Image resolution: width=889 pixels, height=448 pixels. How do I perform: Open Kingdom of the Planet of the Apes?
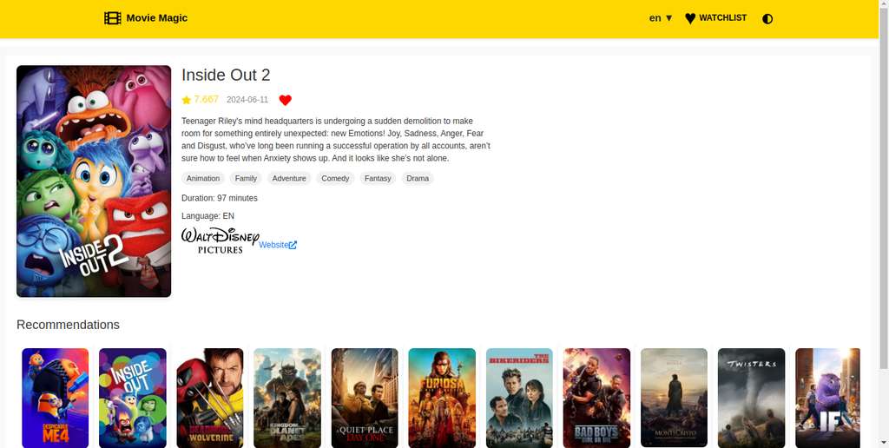pos(286,399)
